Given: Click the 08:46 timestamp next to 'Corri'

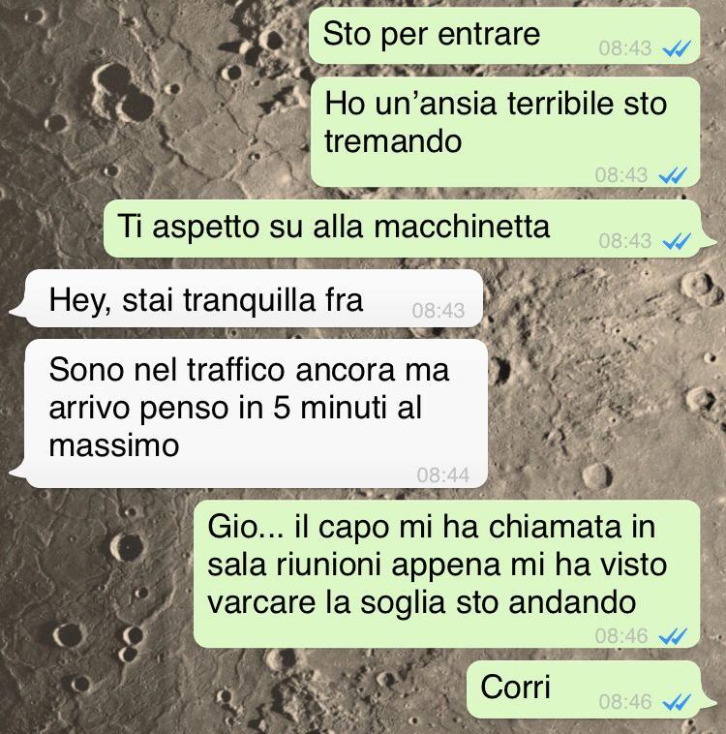Looking at the screenshot, I should tap(625, 702).
